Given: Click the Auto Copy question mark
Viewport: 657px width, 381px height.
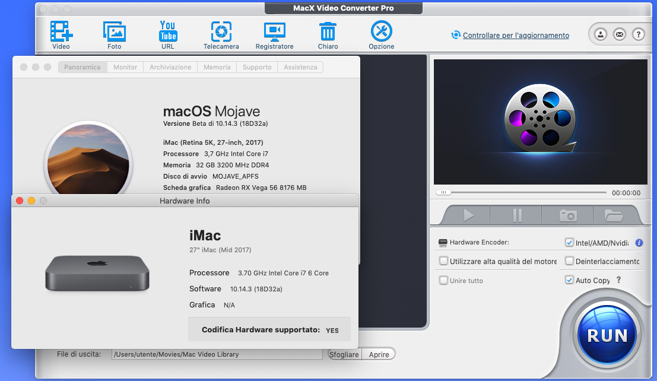Looking at the screenshot, I should tap(618, 280).
